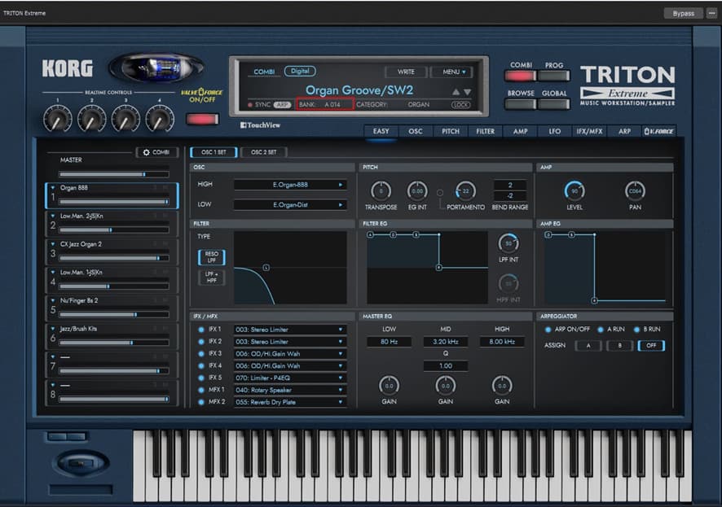The height and width of the screenshot is (507, 722).
Task: Switch to the FILTER tab
Action: 486,132
